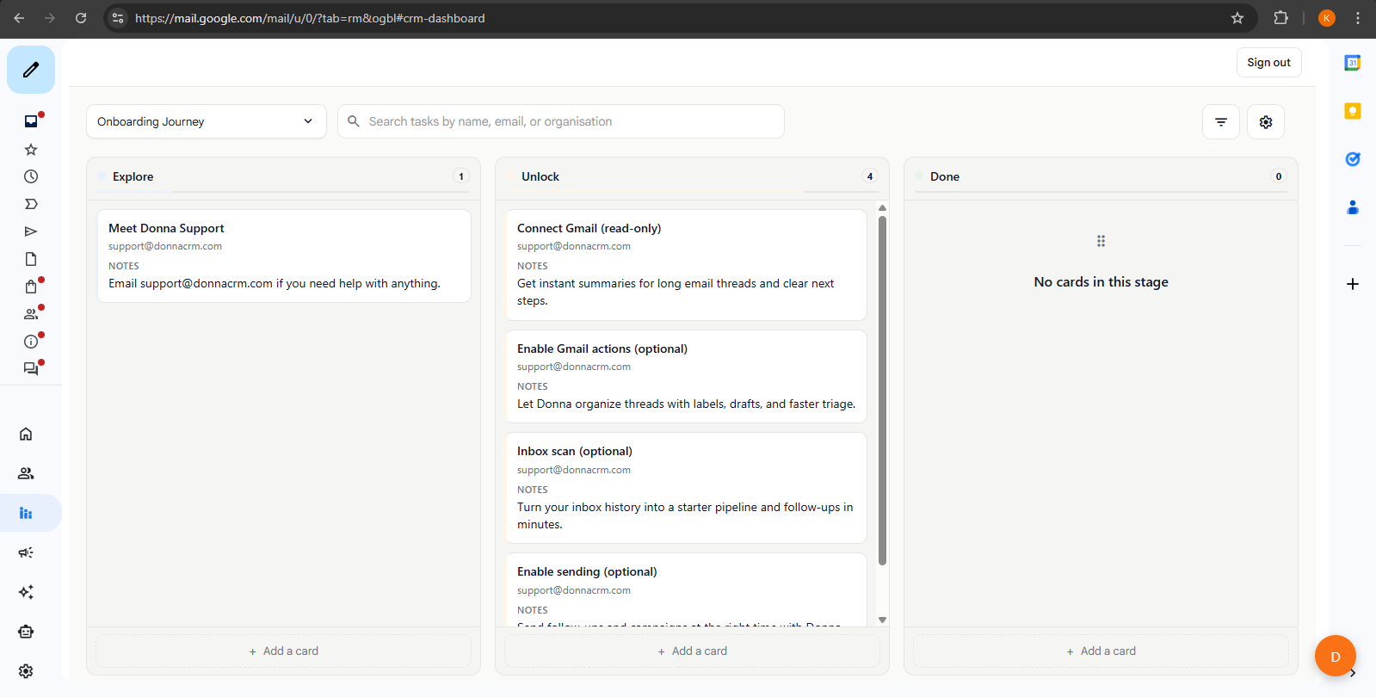Open the browser extensions puzzle icon
1376x697 pixels.
[x=1280, y=18]
